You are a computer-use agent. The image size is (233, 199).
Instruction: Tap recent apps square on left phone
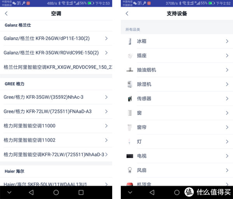click(81, 192)
